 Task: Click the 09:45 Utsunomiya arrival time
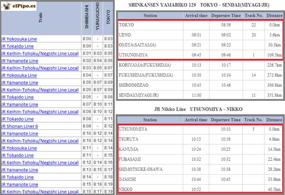196,55
